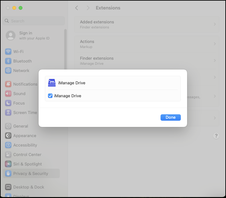
Task: Click the Wi-Fi icon in sidebar
Action: 8,51
